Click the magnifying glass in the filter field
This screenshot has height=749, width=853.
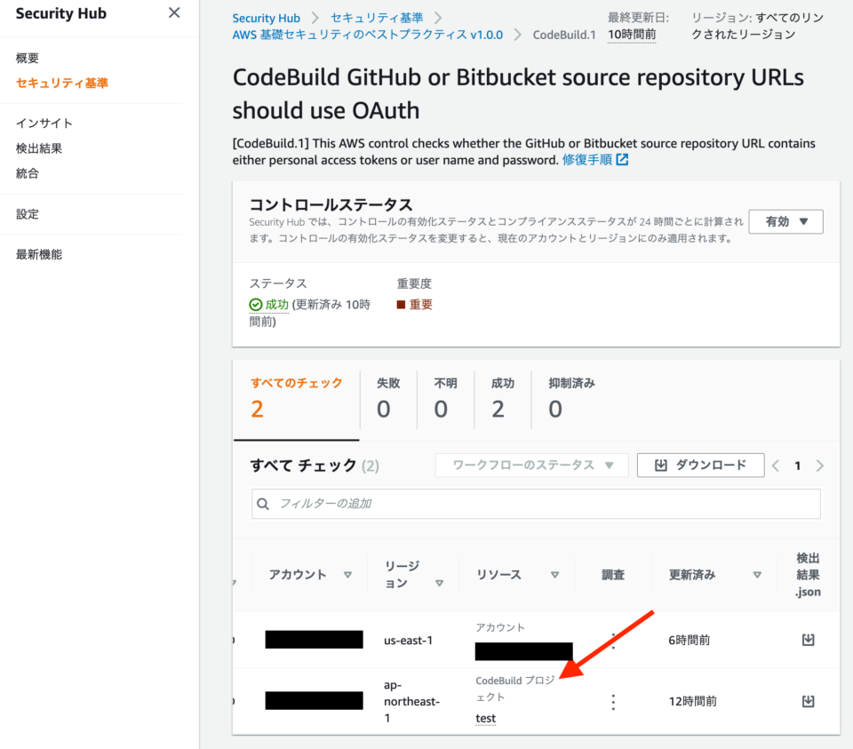pyautogui.click(x=264, y=504)
